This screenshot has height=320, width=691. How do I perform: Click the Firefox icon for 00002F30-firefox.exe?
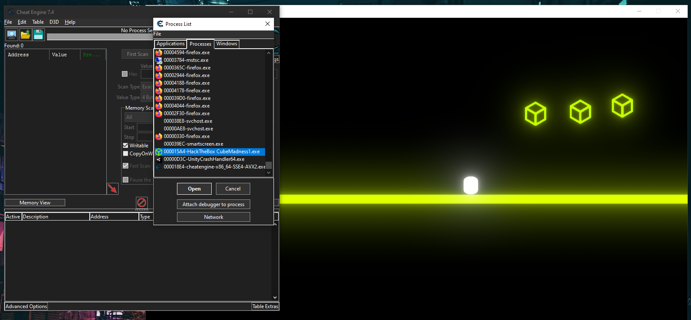pos(159,113)
